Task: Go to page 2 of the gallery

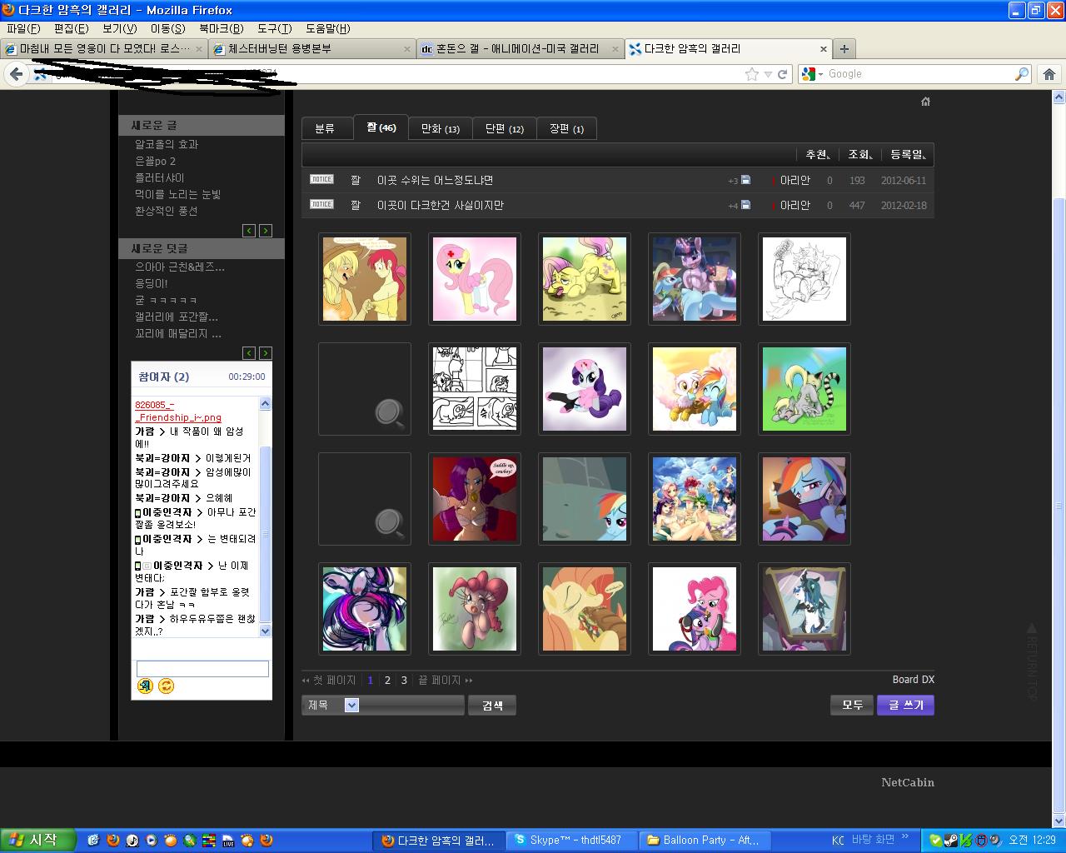Action: pyautogui.click(x=387, y=680)
